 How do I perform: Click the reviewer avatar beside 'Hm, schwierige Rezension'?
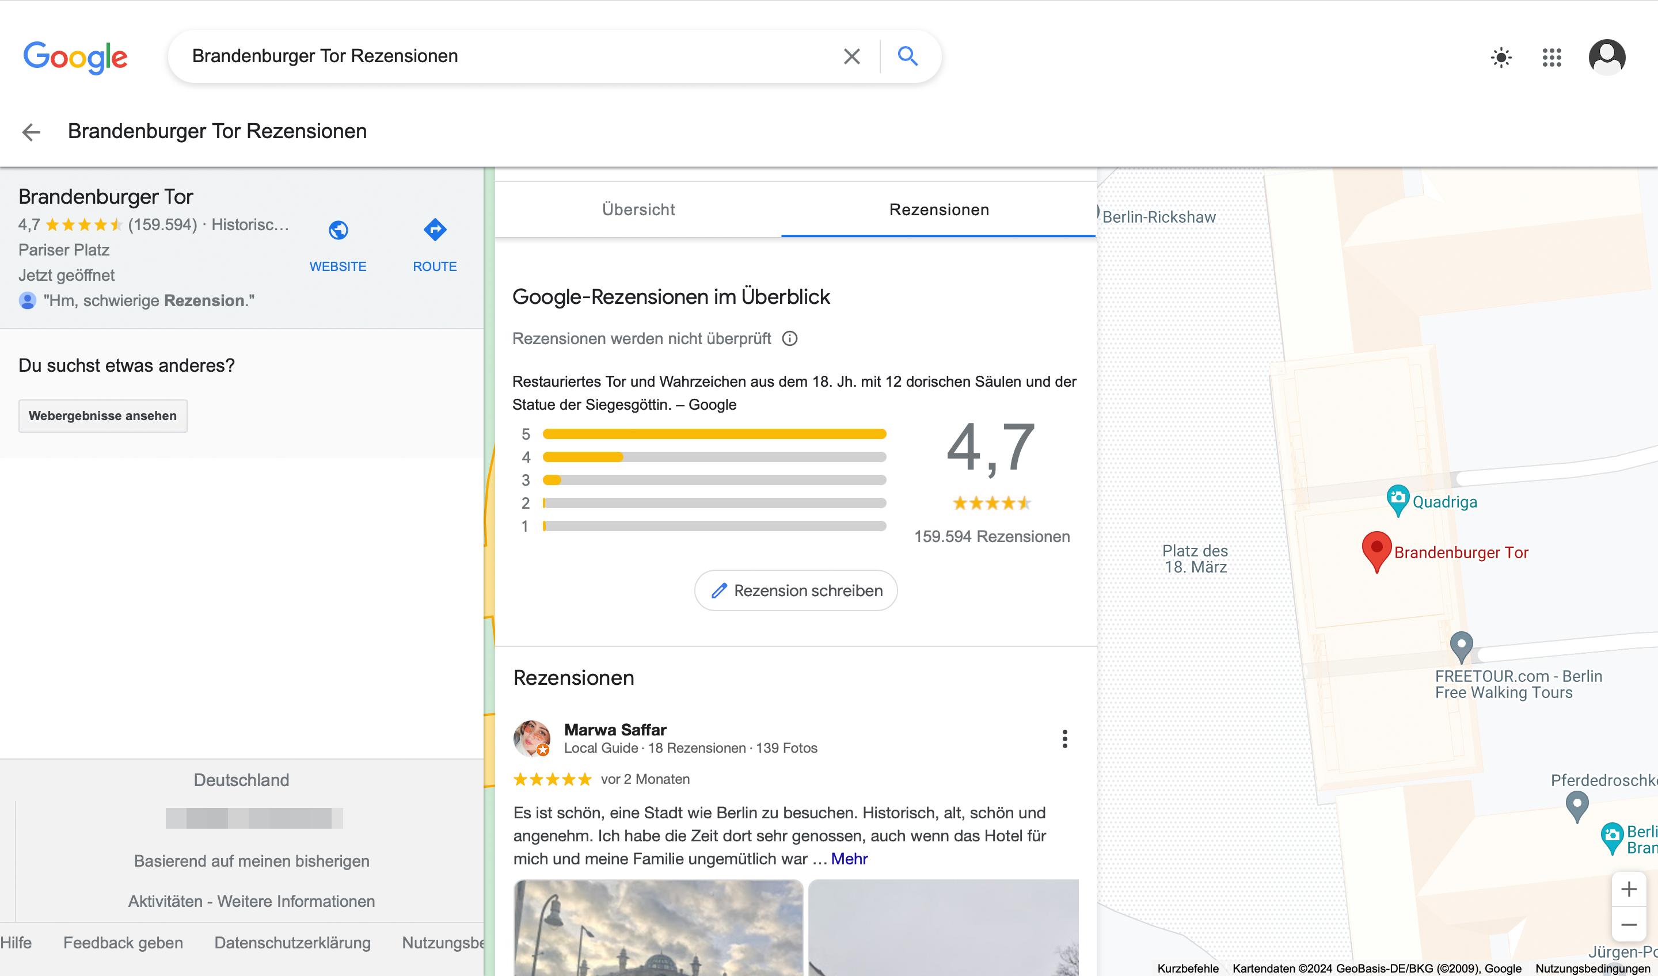pos(27,301)
